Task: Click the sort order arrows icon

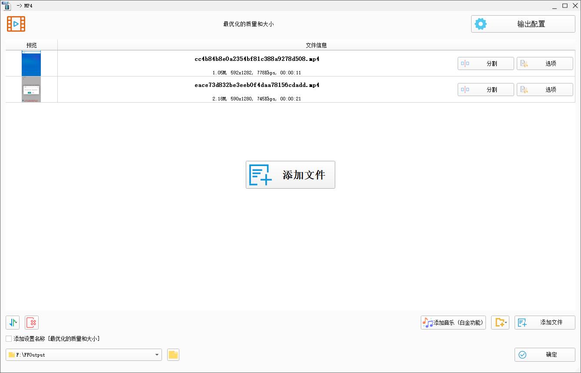Action: pyautogui.click(x=13, y=323)
